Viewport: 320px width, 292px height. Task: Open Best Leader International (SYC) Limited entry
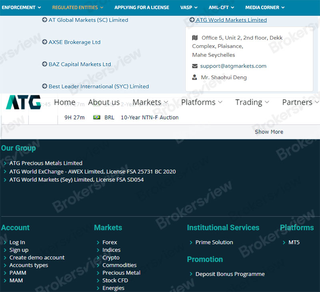click(x=98, y=86)
